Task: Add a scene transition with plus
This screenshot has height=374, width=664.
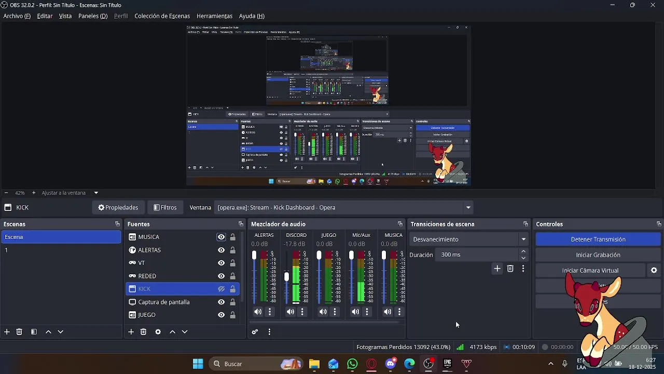Action: point(497,269)
